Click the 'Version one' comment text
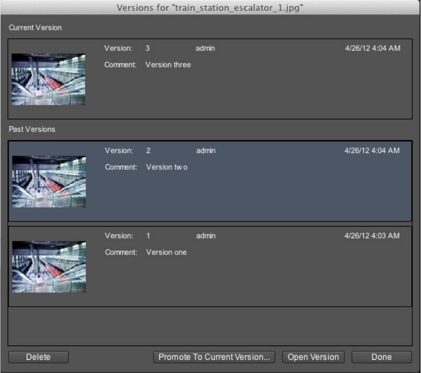 point(166,252)
